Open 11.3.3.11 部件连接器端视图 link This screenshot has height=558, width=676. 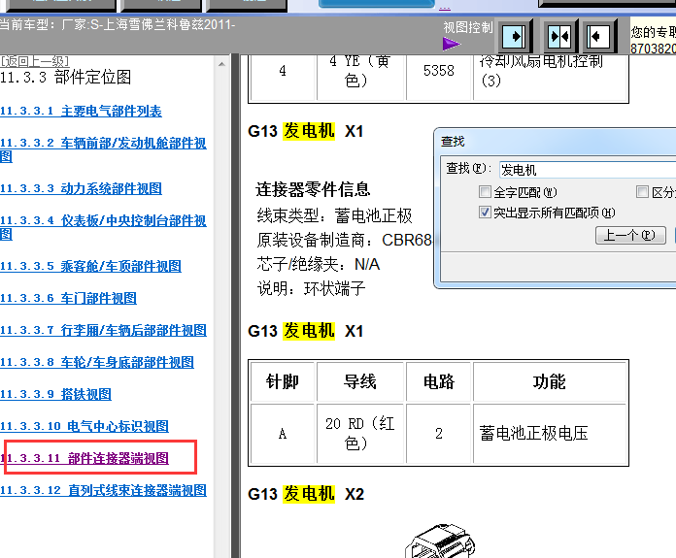pyautogui.click(x=84, y=458)
